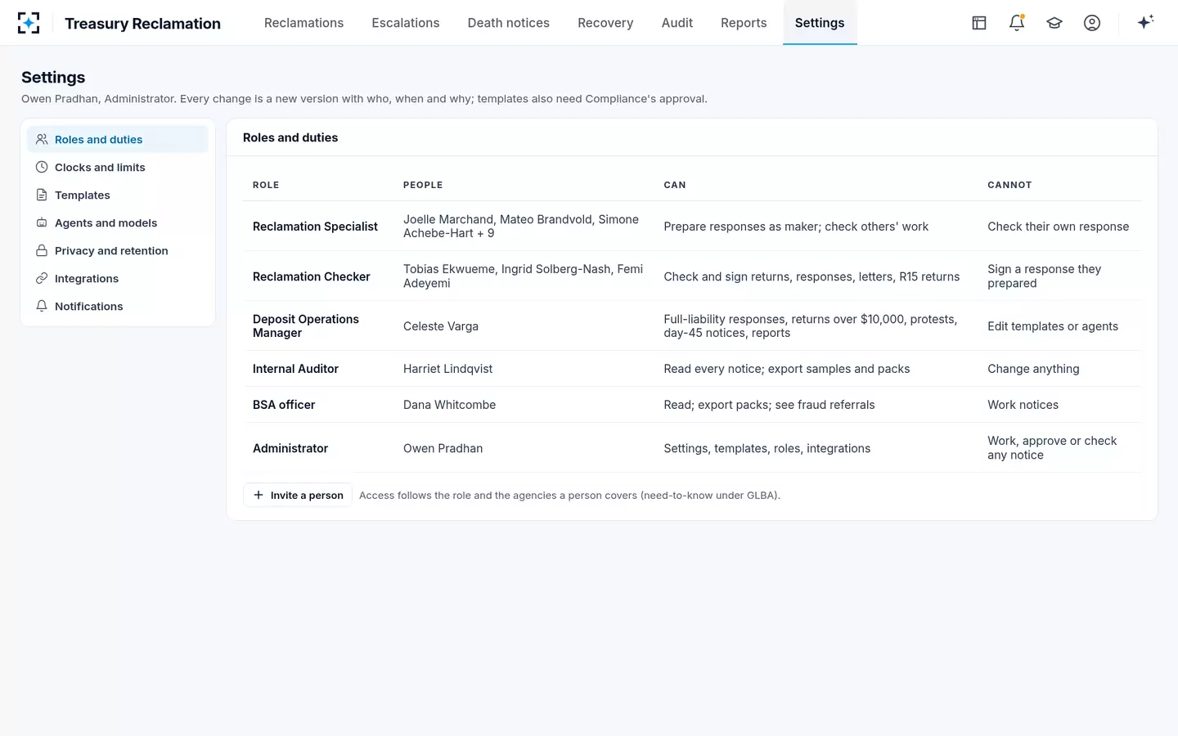Click the Deposit Operations Manager role

click(x=306, y=325)
